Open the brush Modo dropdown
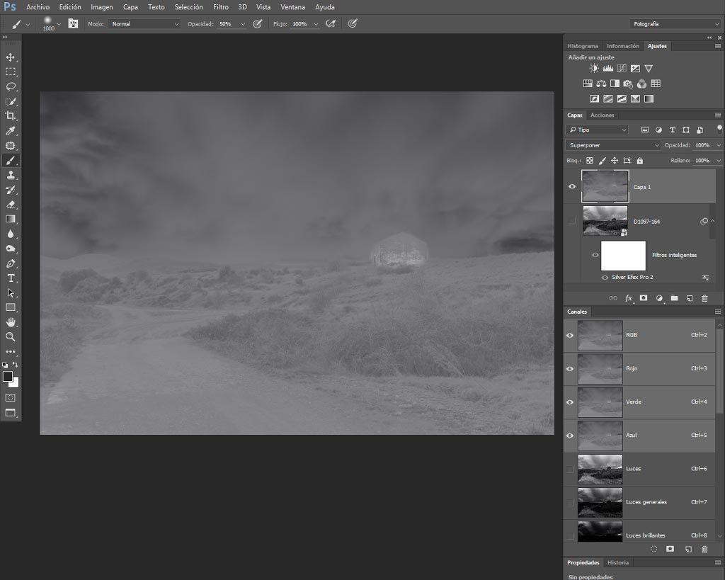The height and width of the screenshot is (580, 725). coord(144,24)
